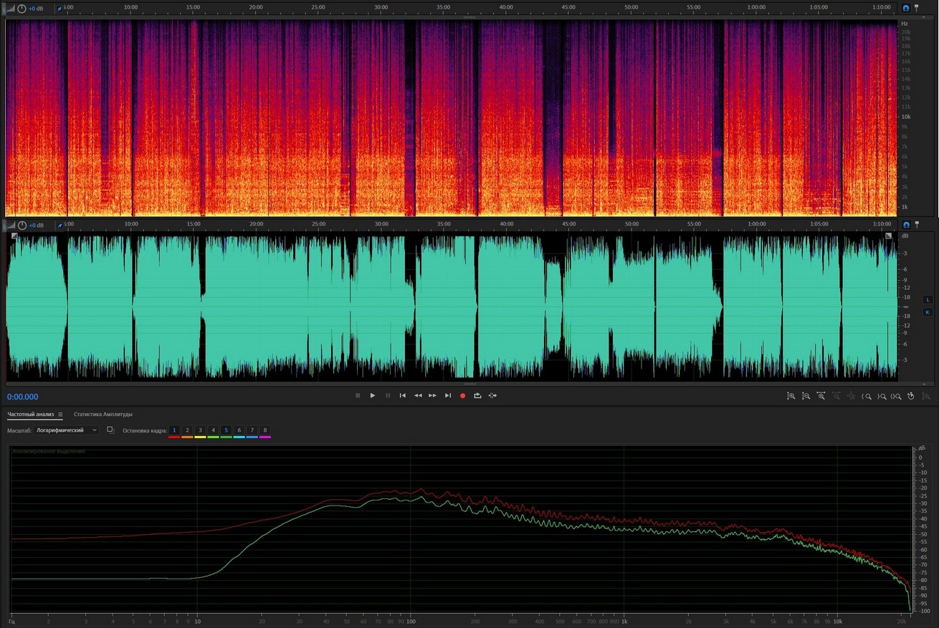
Task: Click level bars icon in spectral panel header
Action: click(x=10, y=9)
